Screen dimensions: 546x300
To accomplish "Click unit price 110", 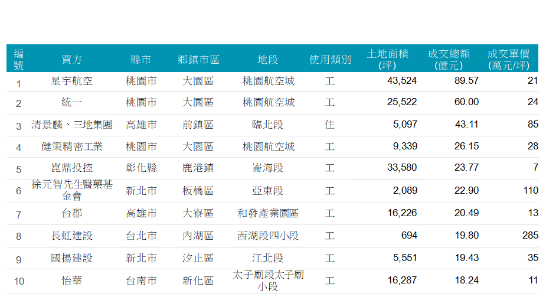I will (531, 191).
